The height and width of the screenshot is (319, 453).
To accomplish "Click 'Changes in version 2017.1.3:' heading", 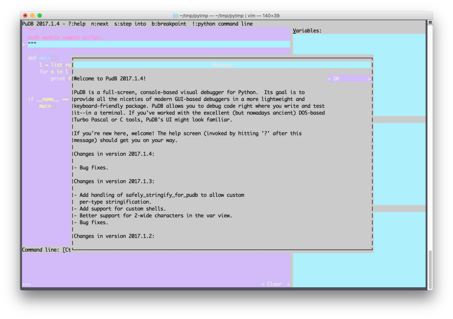I will pyautogui.click(x=114, y=181).
